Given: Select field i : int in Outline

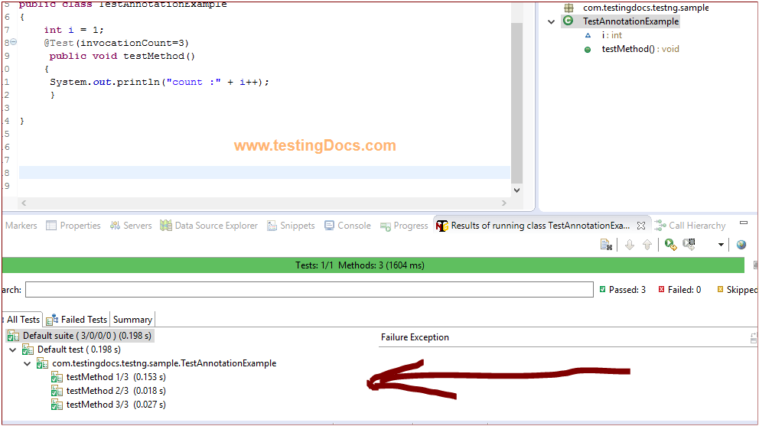Looking at the screenshot, I should [x=612, y=35].
